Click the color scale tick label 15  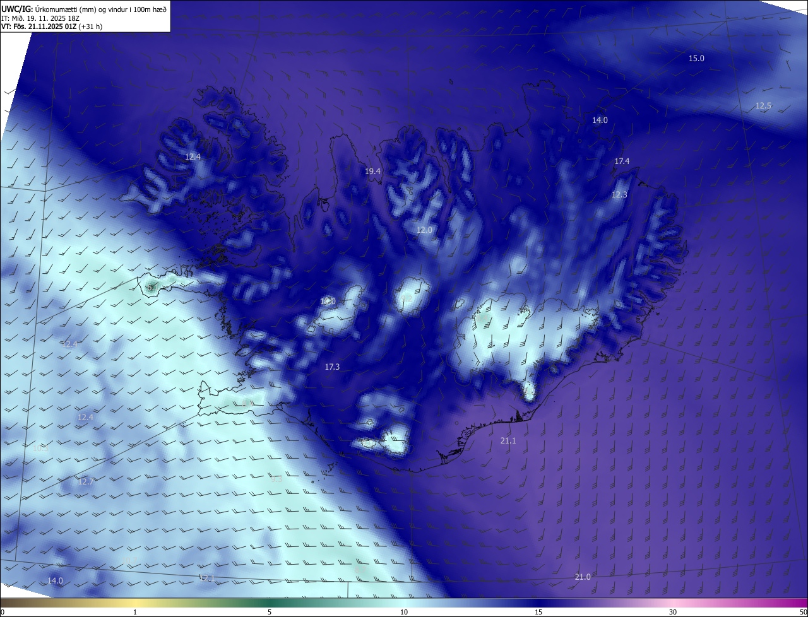(x=538, y=612)
